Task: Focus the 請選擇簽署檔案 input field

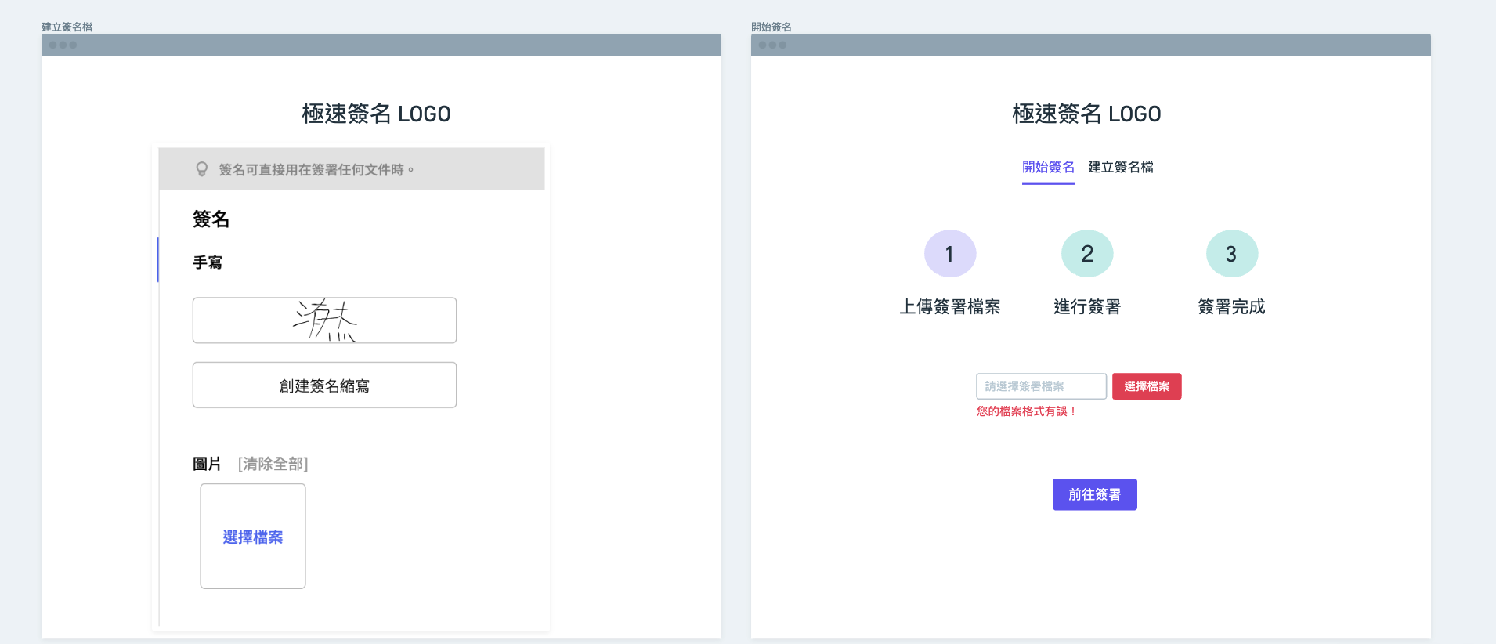Action: pos(1040,386)
